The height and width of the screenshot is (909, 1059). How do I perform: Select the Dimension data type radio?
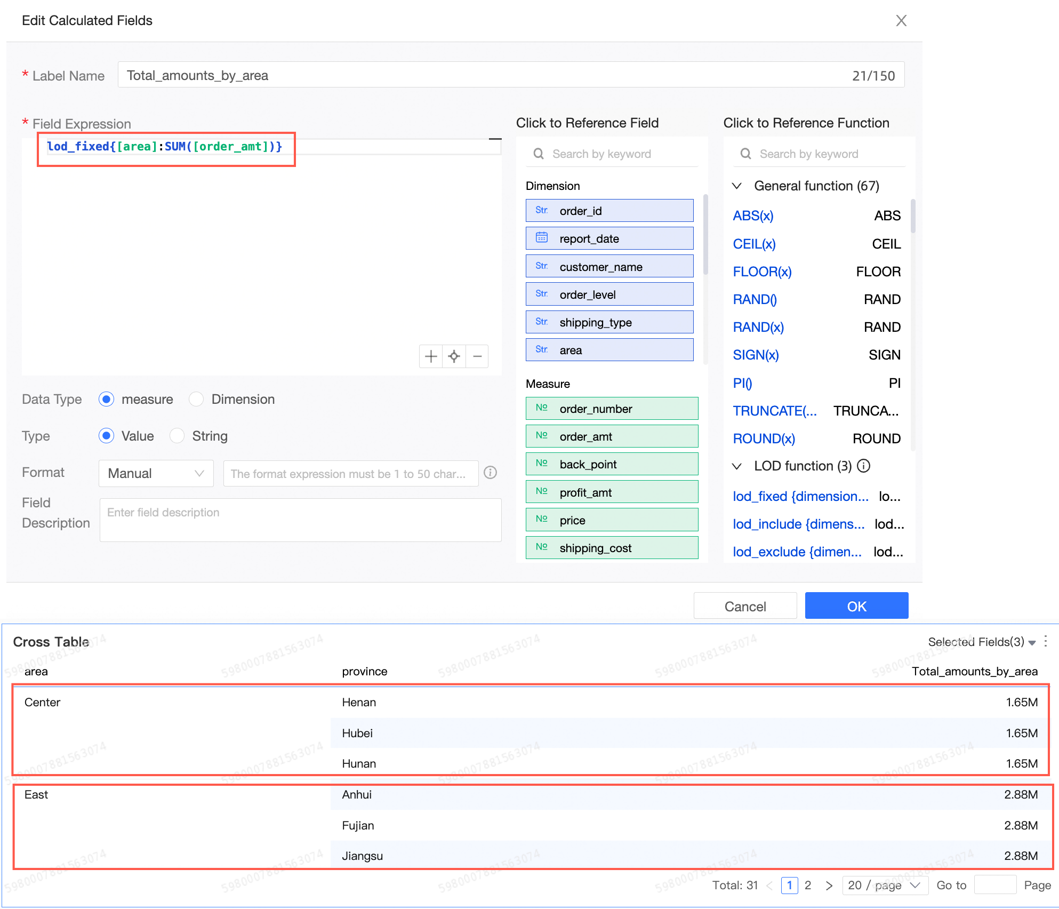197,399
